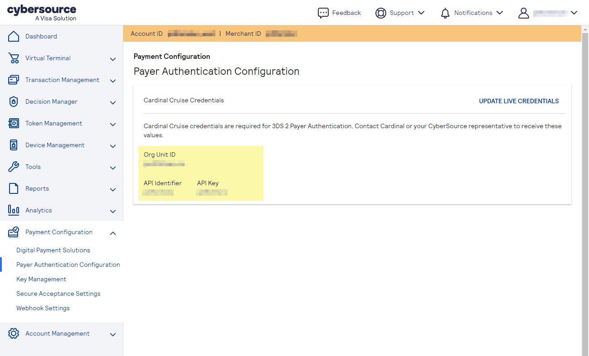Click the Transaction Management cards icon
Image resolution: width=589 pixels, height=356 pixels.
(x=14, y=80)
